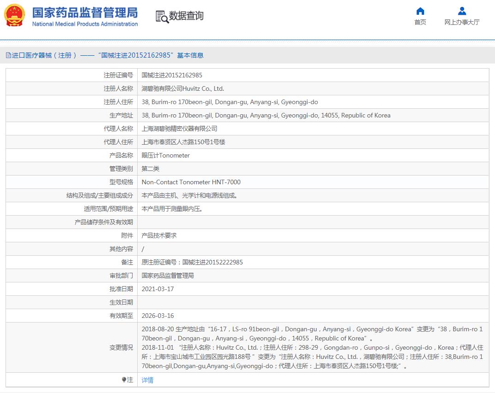Click the 注册人名称 row label
The image size is (495, 393).
(118, 88)
